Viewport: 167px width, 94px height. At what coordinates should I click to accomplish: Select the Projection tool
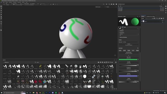[x=1, y=10]
